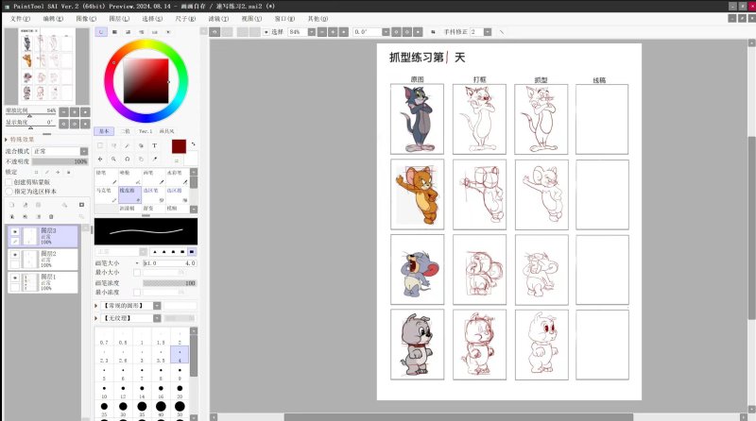This screenshot has height=421, width=756.
Task: Hide layer 图层1 using its eye icon
Action: (14, 278)
